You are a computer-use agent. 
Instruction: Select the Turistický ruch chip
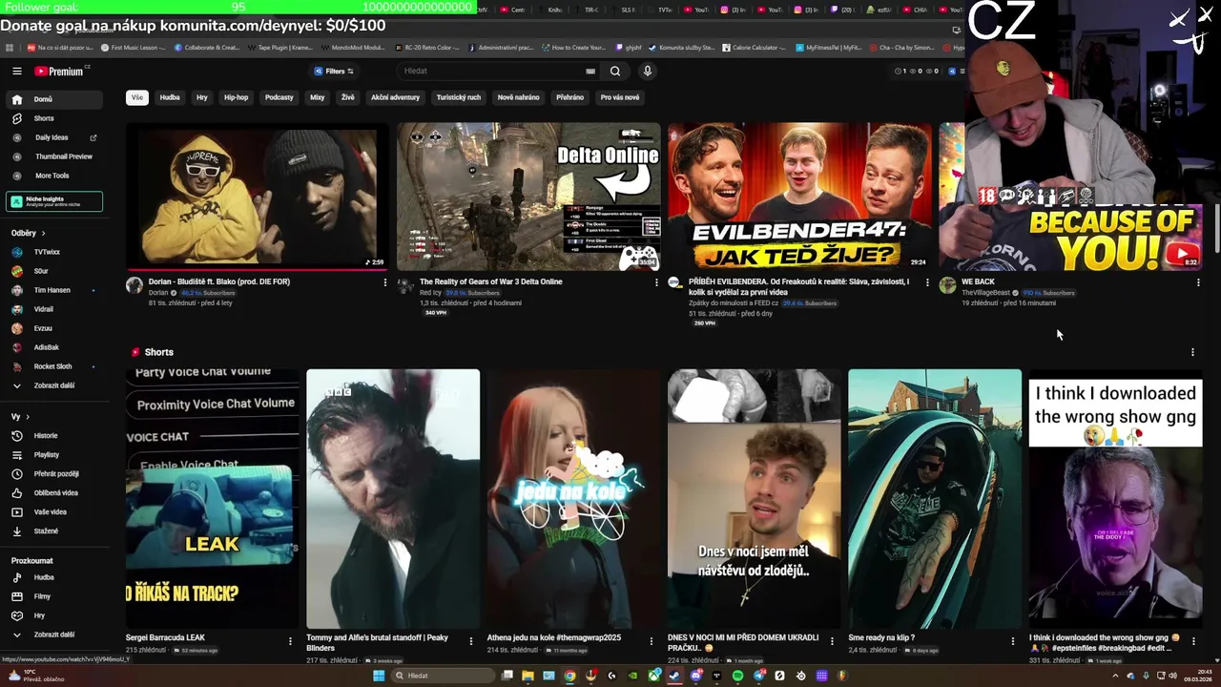tap(459, 97)
